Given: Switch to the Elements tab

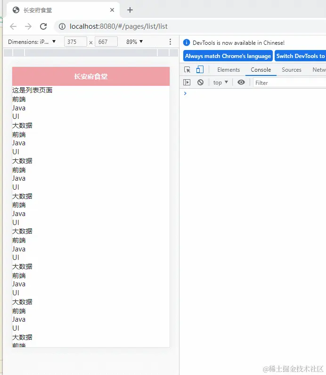Looking at the screenshot, I should tap(228, 70).
